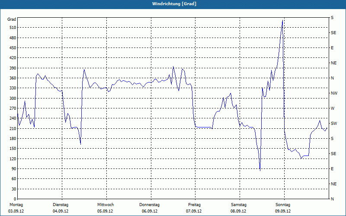Click the date 09.09.12
This screenshot has width=346, height=216.
point(283,211)
